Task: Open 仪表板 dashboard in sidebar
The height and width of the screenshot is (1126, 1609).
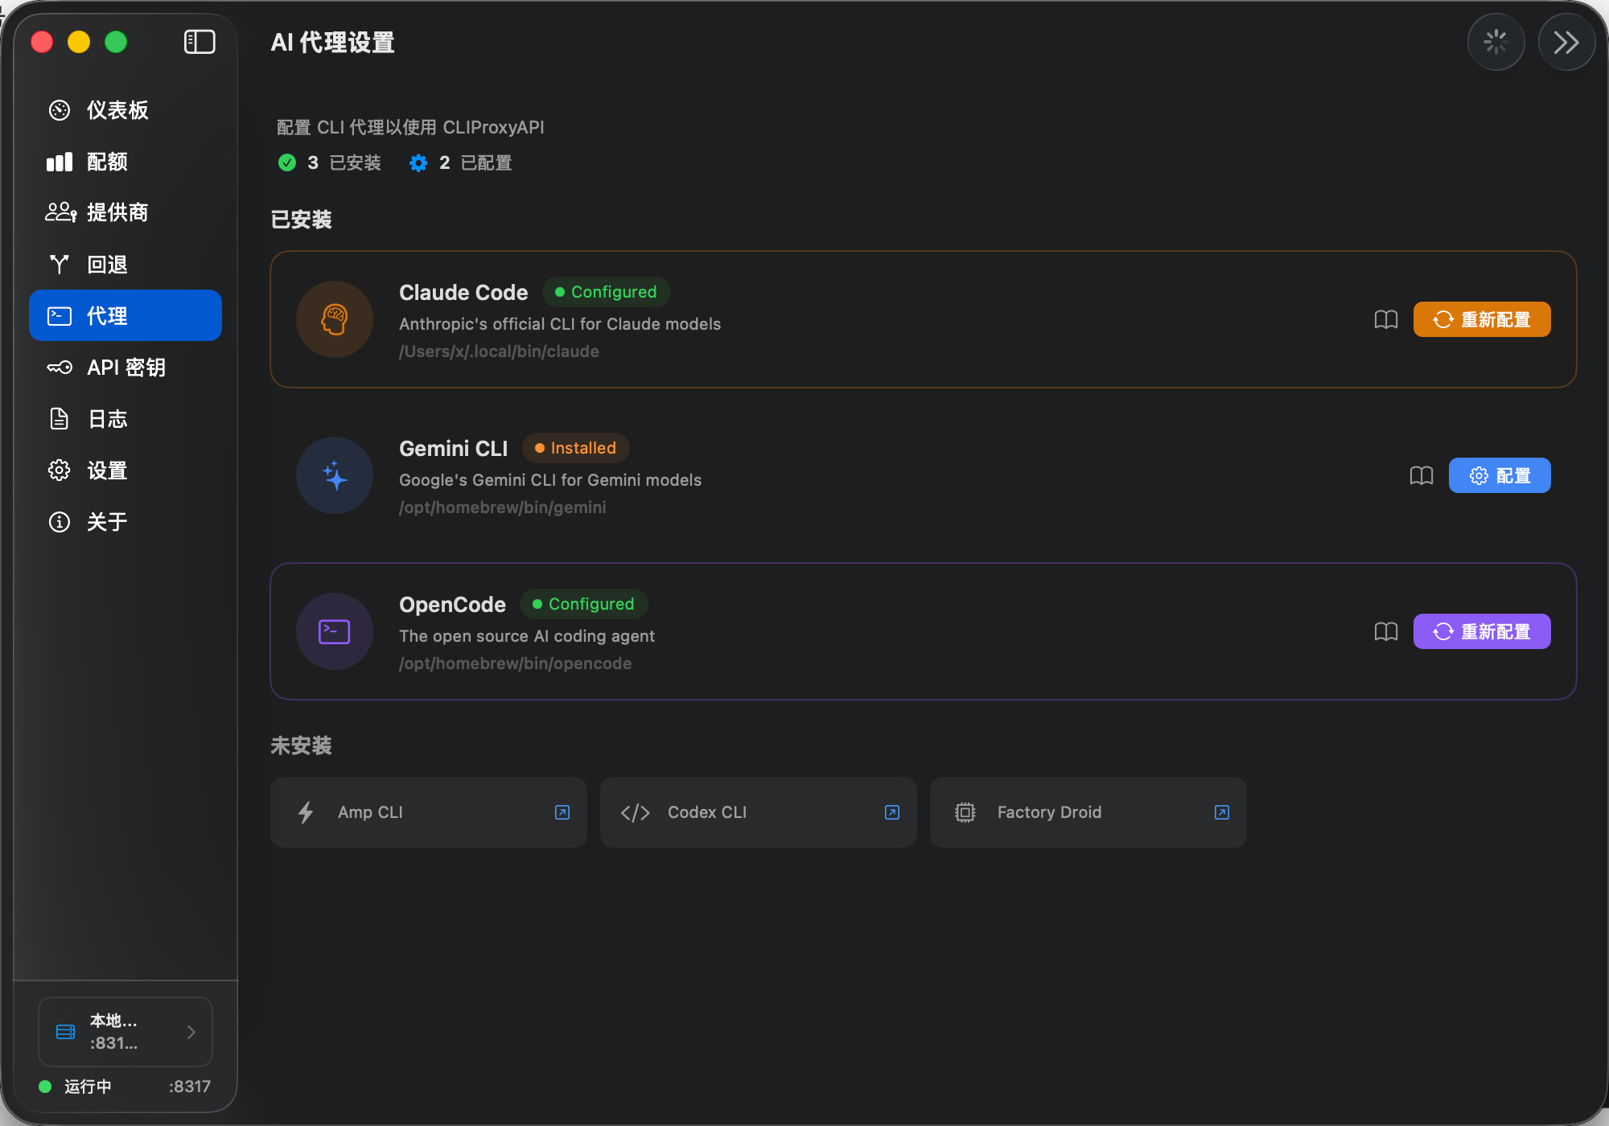Action: [117, 110]
